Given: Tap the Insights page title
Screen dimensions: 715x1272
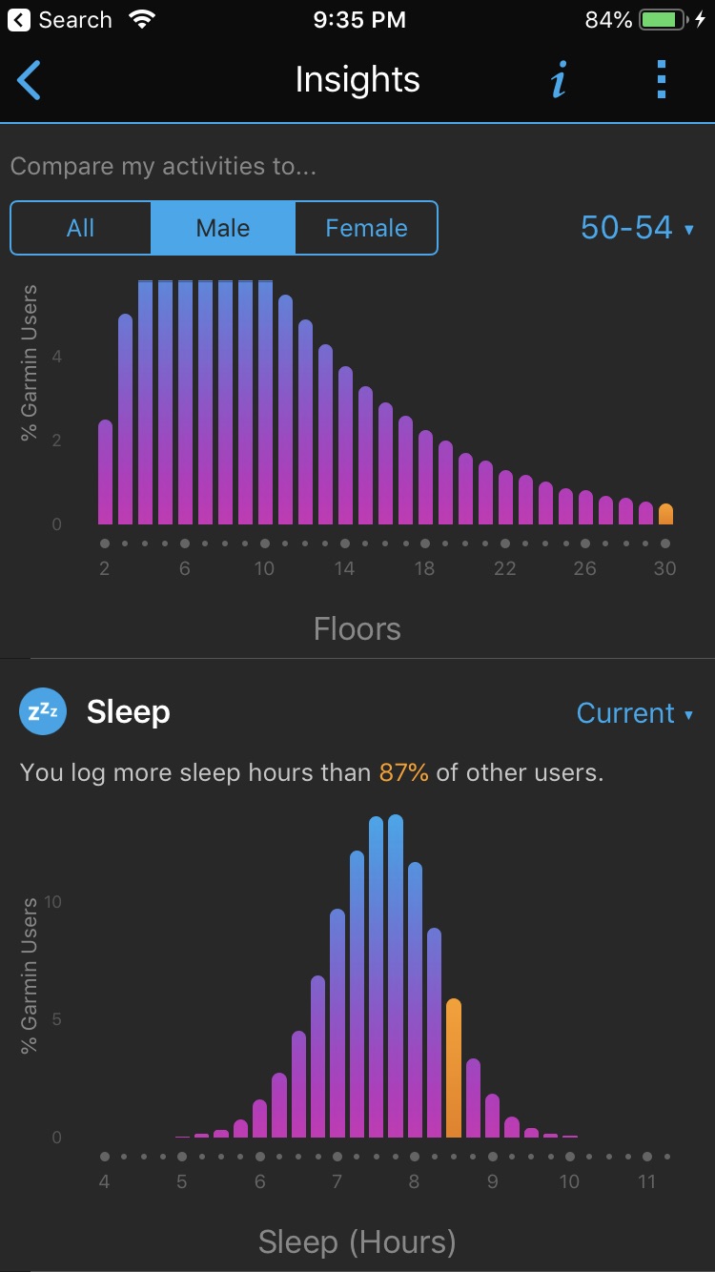Looking at the screenshot, I should tap(357, 80).
